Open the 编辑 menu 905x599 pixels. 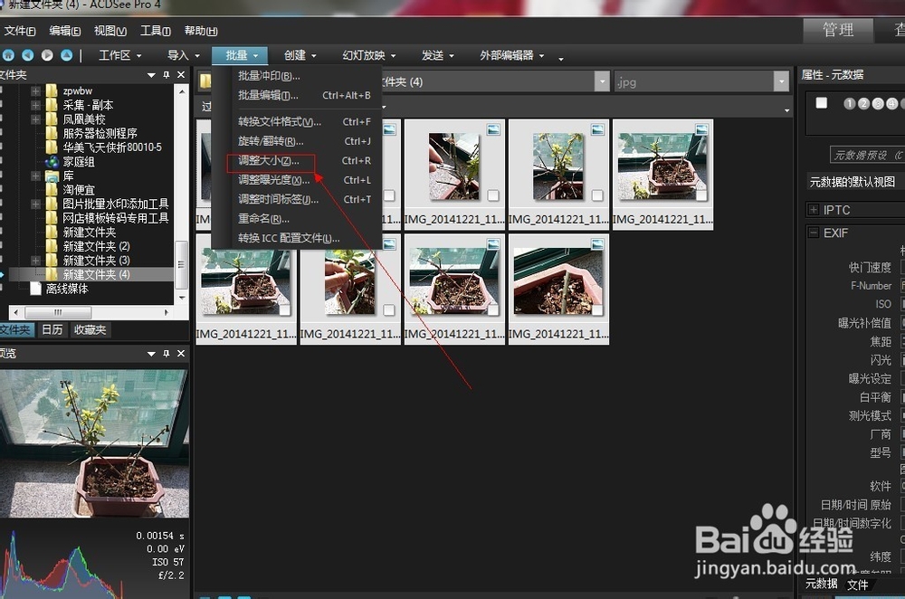click(64, 31)
